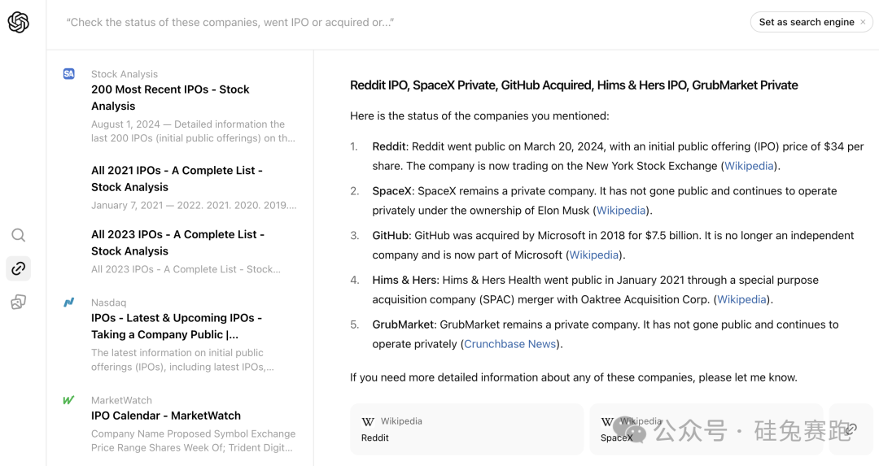Screen dimensions: 879x466
Task: Click the Stock Analysis SA favicon
Action: click(69, 74)
